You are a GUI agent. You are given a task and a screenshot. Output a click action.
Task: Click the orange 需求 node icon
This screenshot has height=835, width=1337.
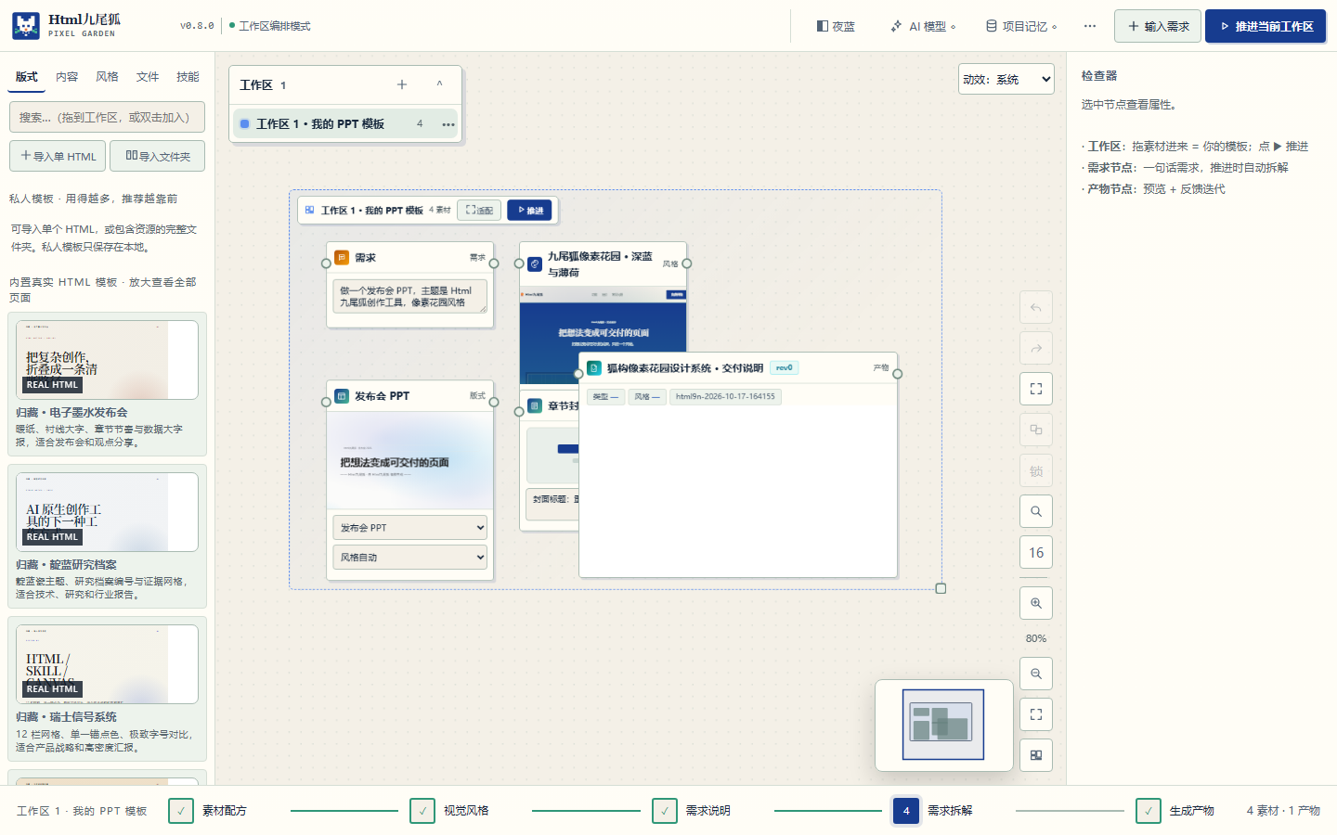342,257
